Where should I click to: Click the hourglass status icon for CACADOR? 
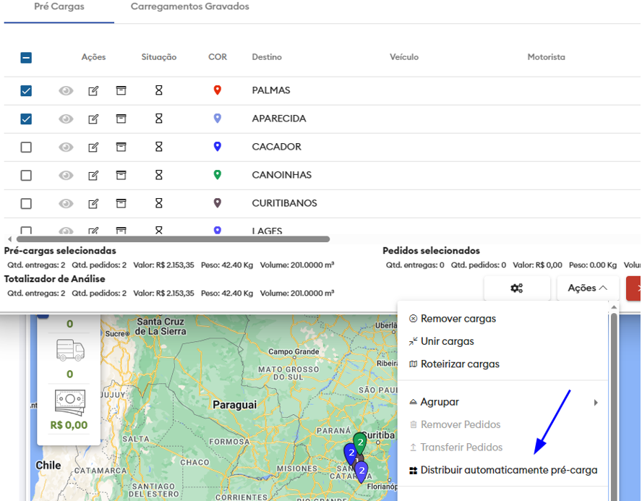pyautogui.click(x=159, y=147)
